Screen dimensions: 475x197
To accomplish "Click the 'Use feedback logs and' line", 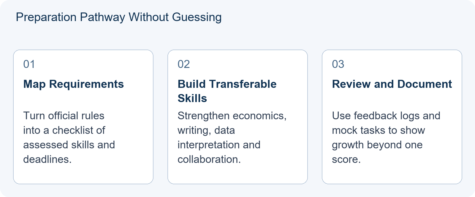I will pos(386,116).
